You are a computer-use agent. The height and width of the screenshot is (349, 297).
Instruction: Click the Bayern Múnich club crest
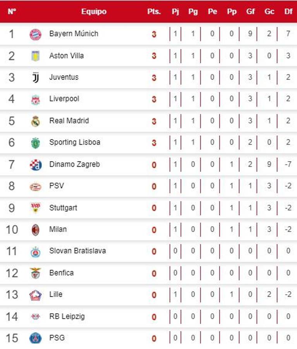pyautogui.click(x=35, y=34)
